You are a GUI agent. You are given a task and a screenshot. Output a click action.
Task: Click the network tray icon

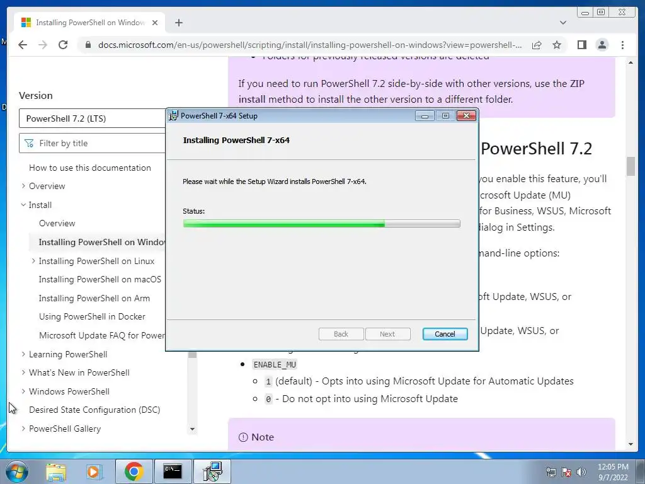pyautogui.click(x=551, y=472)
